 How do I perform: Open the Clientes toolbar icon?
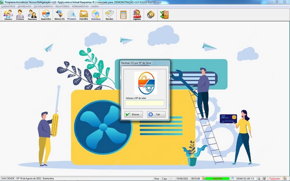click(x=8, y=15)
